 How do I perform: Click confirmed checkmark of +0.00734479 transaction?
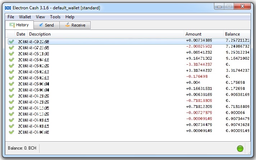point(12,126)
